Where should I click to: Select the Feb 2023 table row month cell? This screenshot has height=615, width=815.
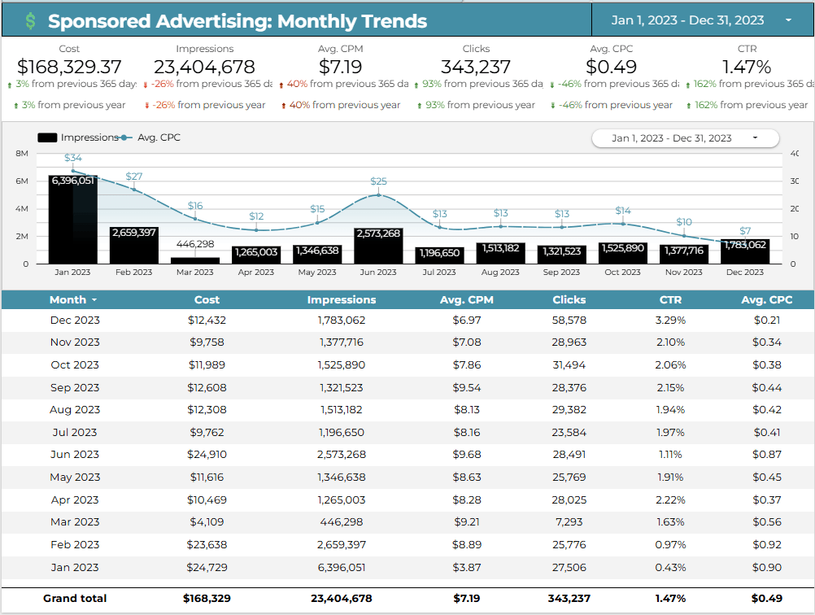[x=75, y=545]
